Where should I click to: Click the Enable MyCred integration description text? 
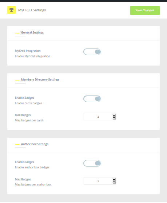click(32, 56)
